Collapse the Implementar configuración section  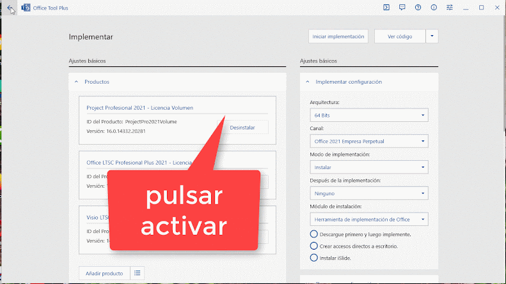308,82
